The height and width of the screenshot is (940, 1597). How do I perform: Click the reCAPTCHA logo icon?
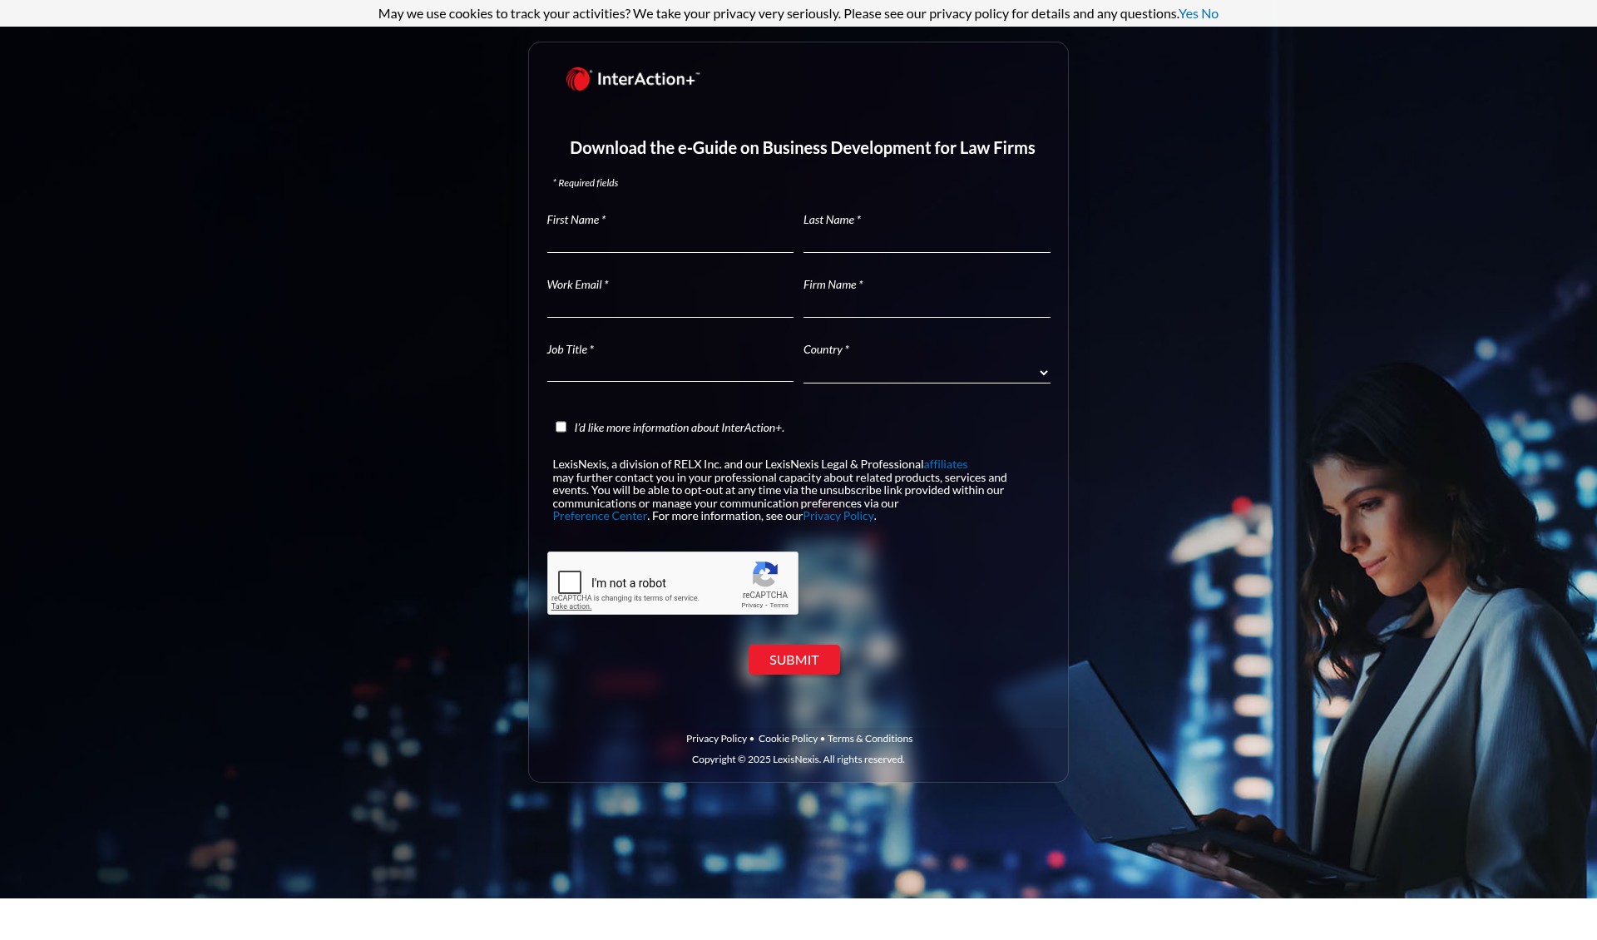(x=764, y=574)
